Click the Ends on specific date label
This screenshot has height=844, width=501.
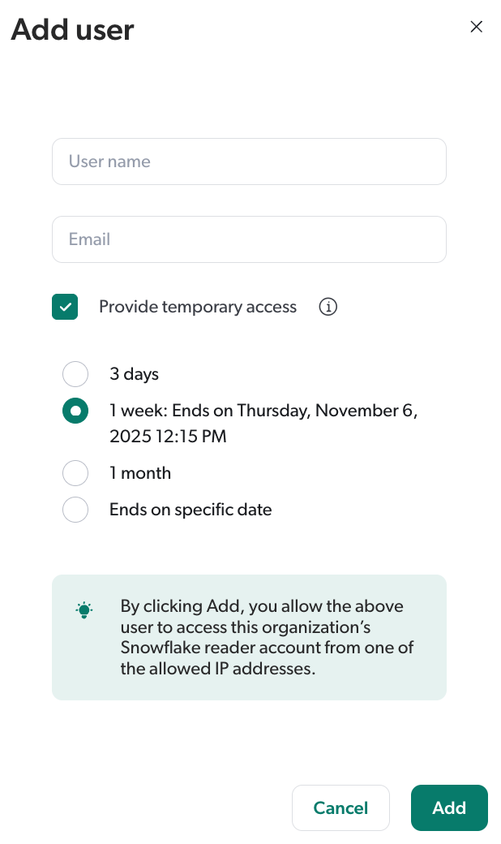[190, 510]
